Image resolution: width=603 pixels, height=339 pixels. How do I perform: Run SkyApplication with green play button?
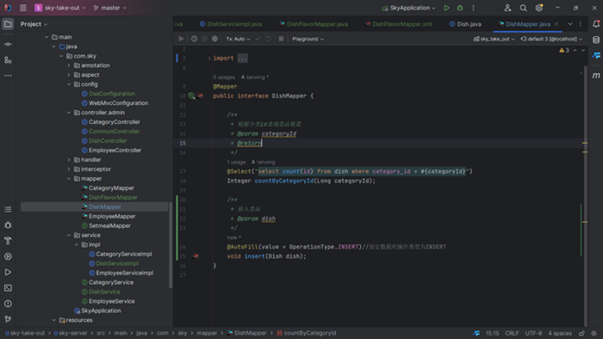(446, 8)
